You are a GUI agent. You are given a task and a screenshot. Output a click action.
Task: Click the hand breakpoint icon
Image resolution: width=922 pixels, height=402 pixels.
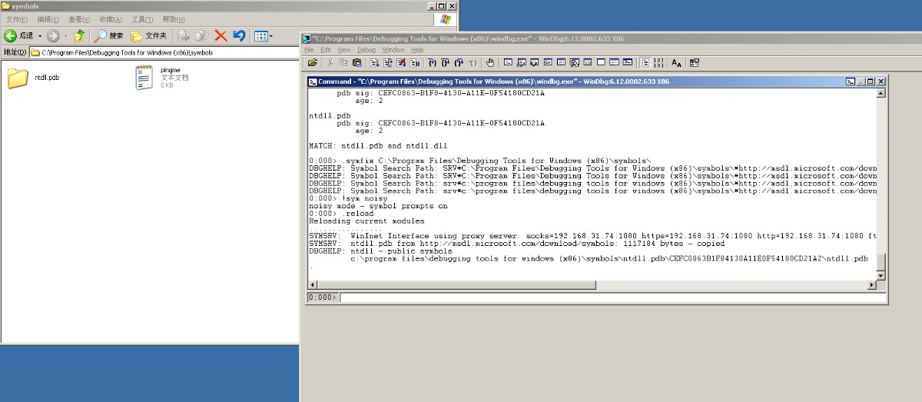[x=490, y=62]
